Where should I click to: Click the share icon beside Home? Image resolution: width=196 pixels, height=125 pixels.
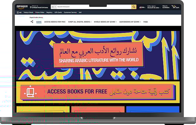(32, 22)
